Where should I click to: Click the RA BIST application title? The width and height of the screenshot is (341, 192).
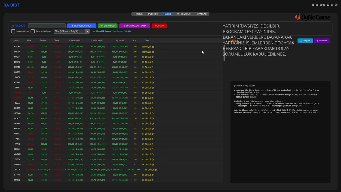(11, 5)
